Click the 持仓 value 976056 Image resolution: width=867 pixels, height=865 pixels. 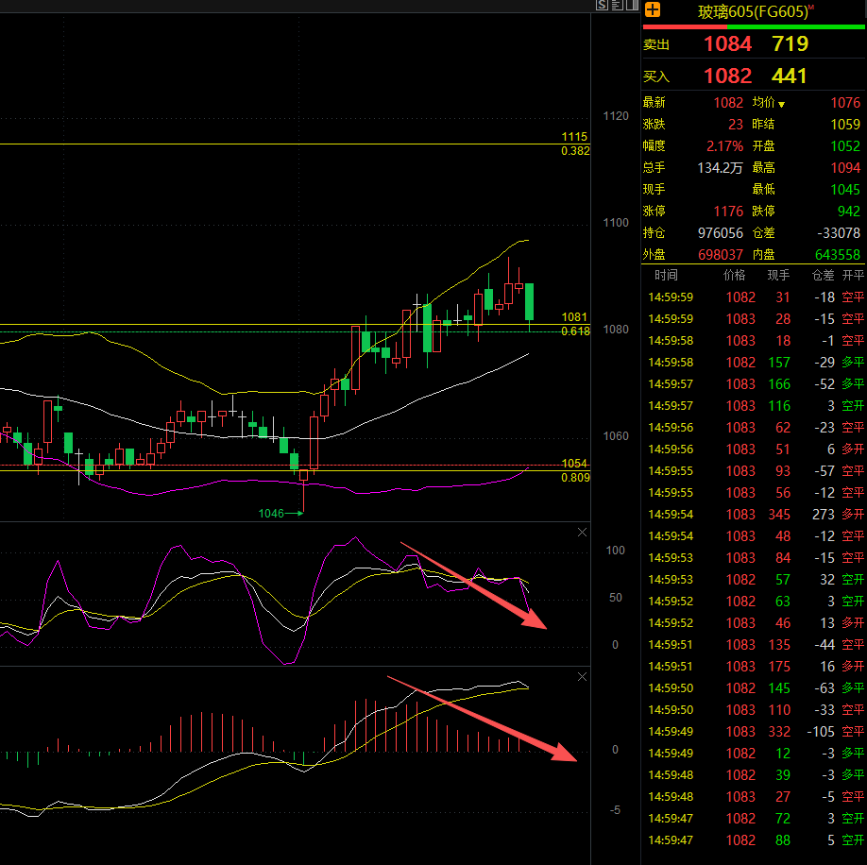coord(721,232)
